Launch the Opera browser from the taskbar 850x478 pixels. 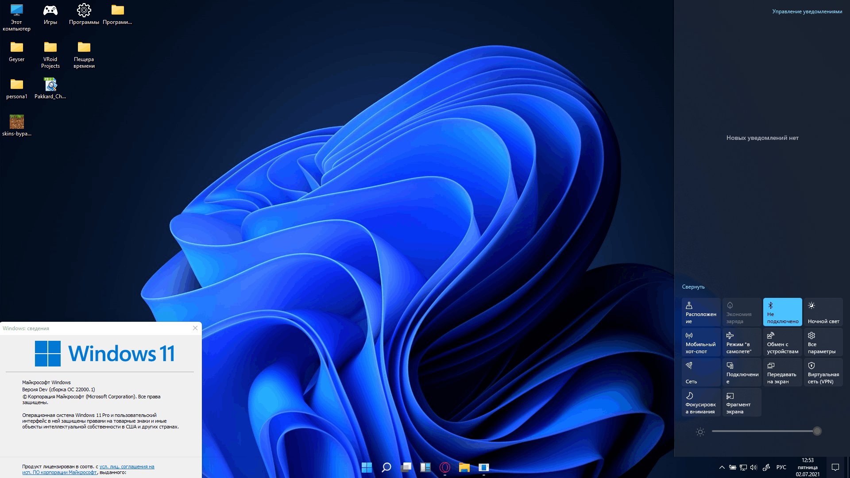tap(445, 467)
